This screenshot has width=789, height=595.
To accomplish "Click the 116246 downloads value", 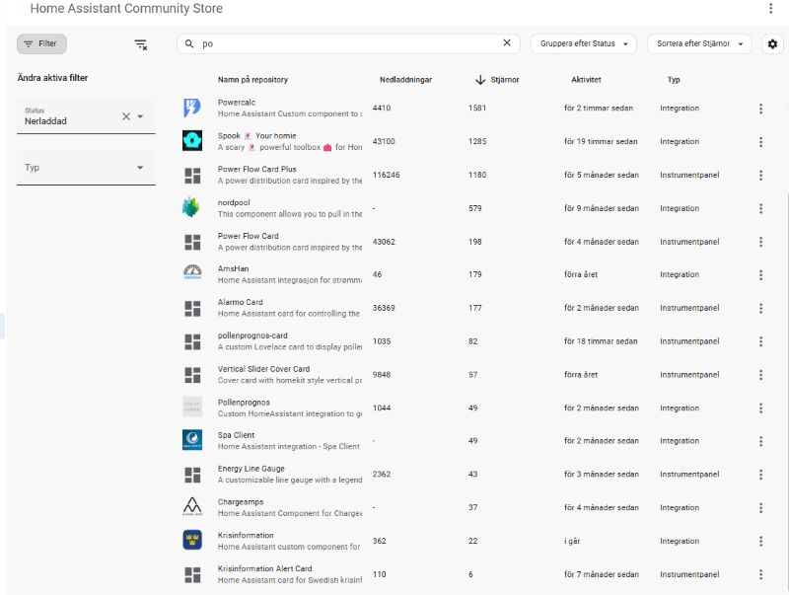I will pos(386,175).
